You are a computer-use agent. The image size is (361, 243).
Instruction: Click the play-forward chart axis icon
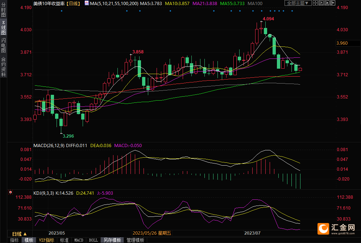327,3
